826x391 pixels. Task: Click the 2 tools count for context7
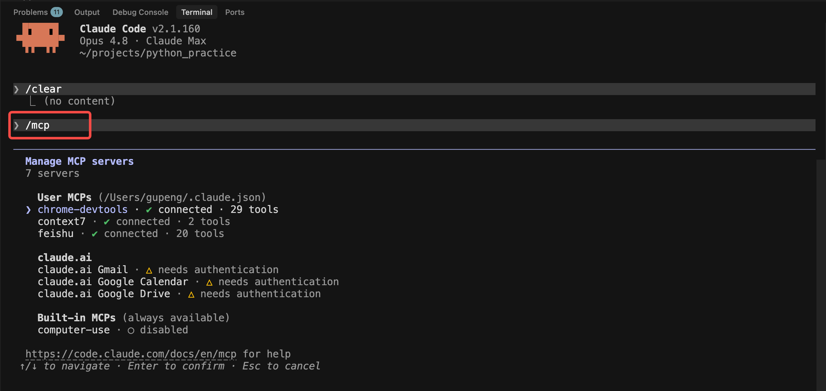[x=209, y=221]
